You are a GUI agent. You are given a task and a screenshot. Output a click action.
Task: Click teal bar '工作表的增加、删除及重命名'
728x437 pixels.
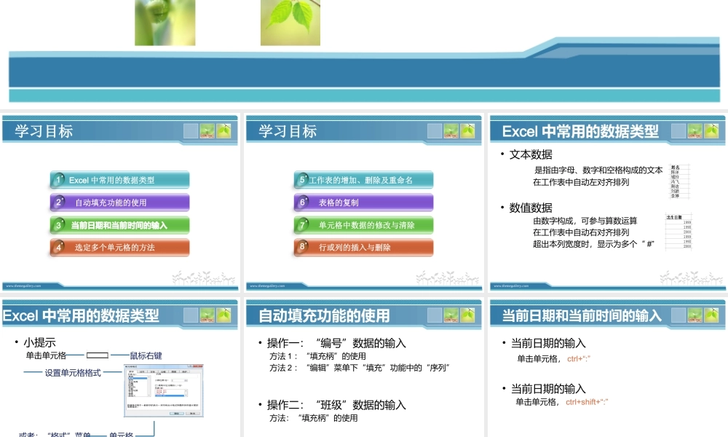(363, 180)
